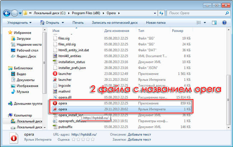233x147 pixels.
Task: Select the launcher Internet shortcut icon
Action: [x=55, y=80]
